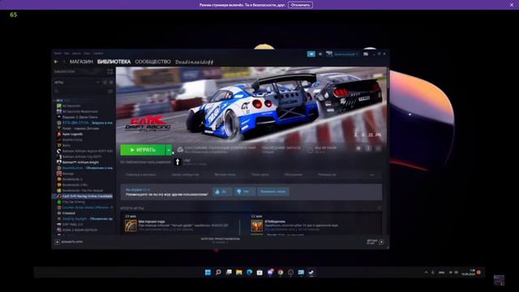
Task: Open the МАГАЗИН store tab
Action: click(81, 62)
